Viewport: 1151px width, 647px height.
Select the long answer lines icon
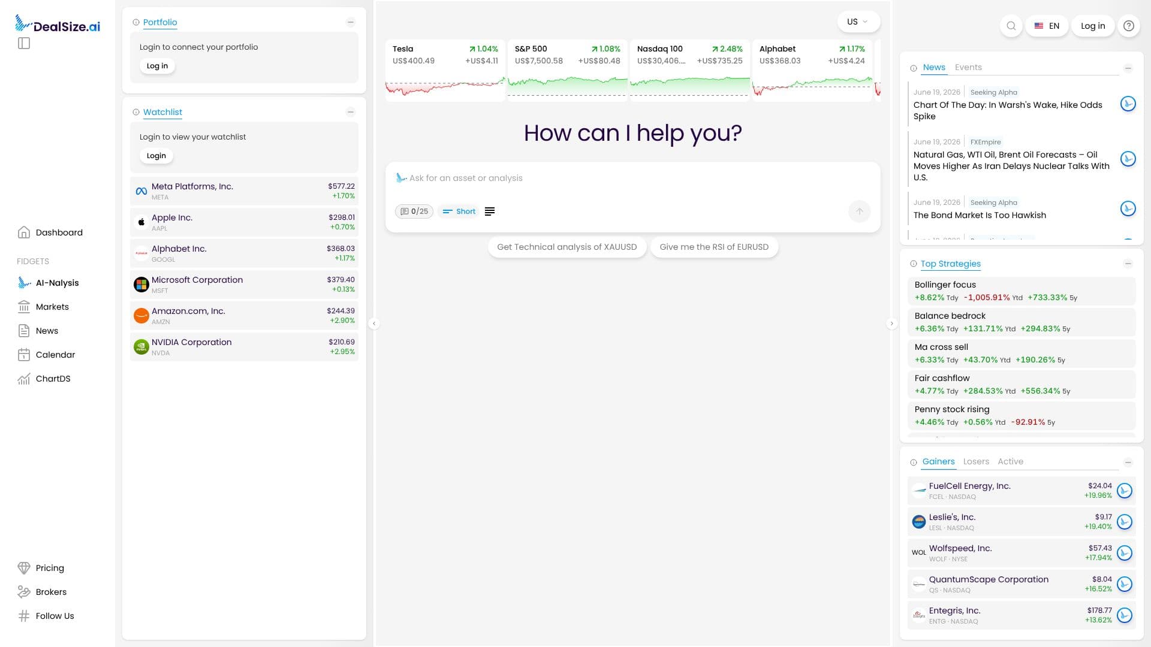coord(490,211)
